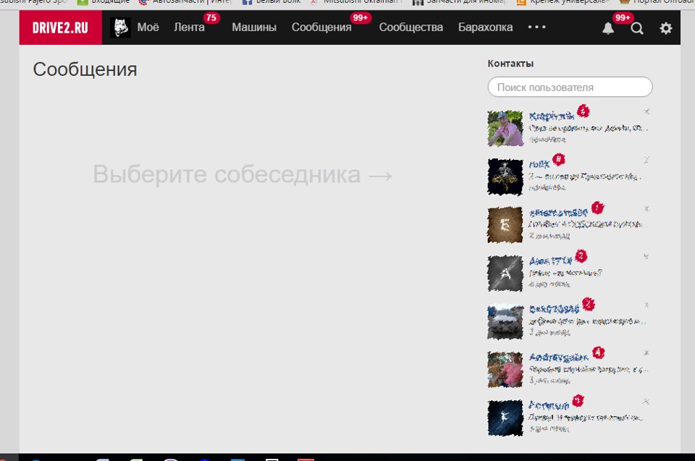This screenshot has height=461, width=695.
Task: Focus the Поиск пользователя field
Action: point(570,87)
